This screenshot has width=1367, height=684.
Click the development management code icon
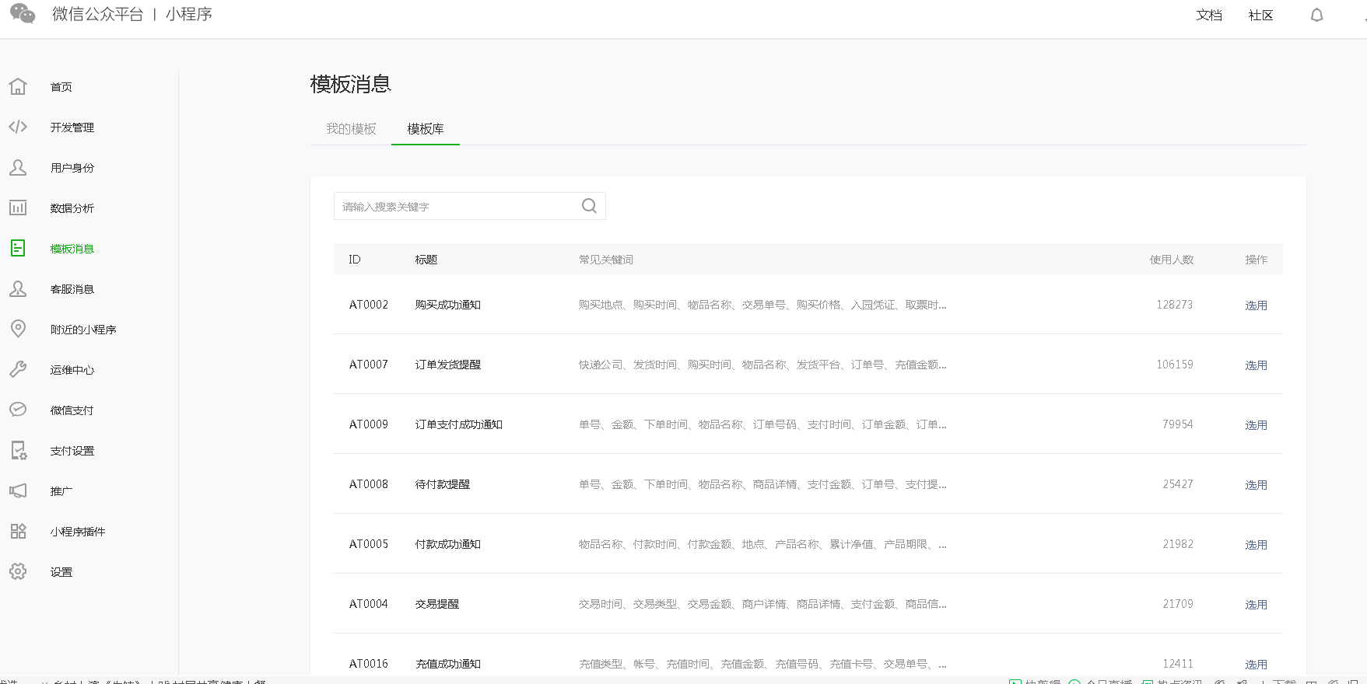[x=18, y=127]
